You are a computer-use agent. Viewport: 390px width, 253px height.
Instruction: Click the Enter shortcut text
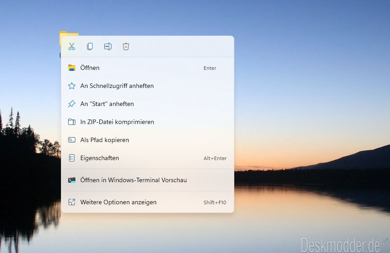[210, 68]
